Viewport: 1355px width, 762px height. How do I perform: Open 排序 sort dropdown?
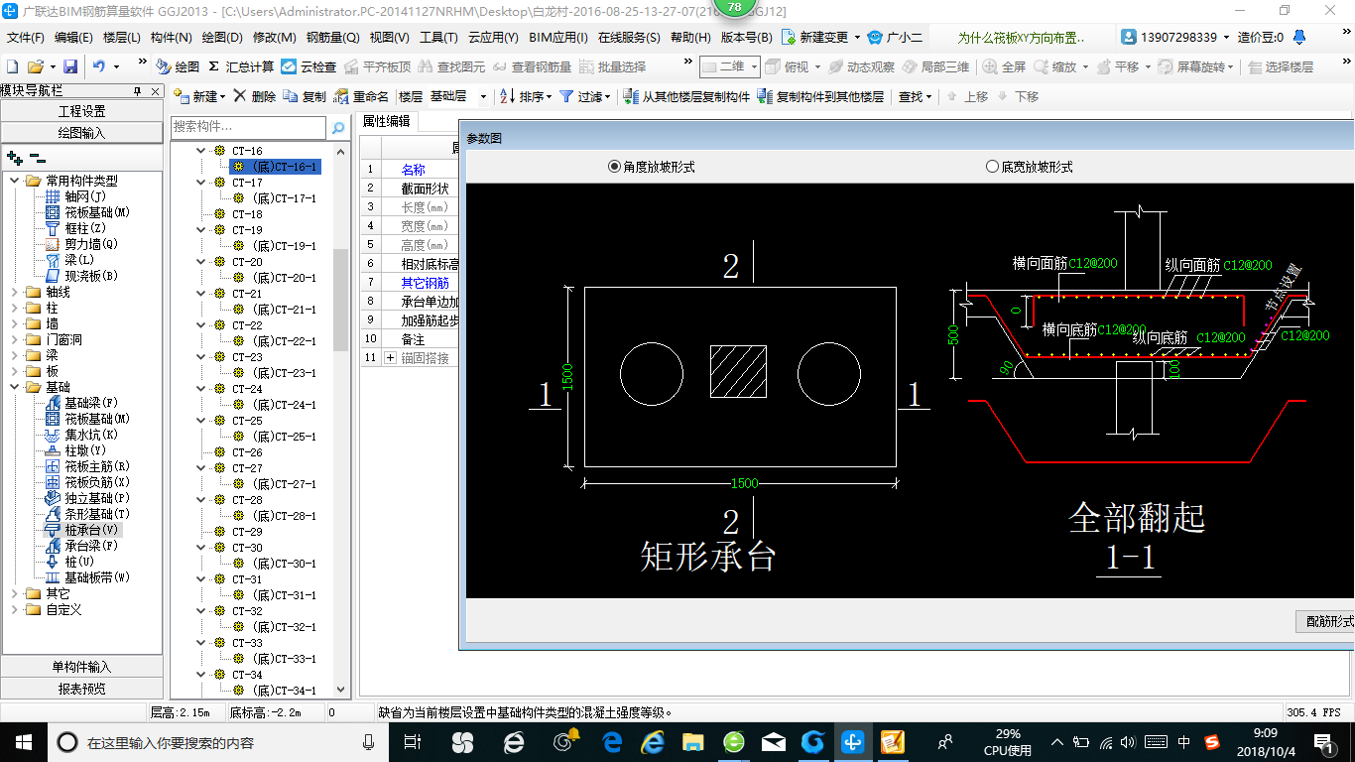click(524, 96)
